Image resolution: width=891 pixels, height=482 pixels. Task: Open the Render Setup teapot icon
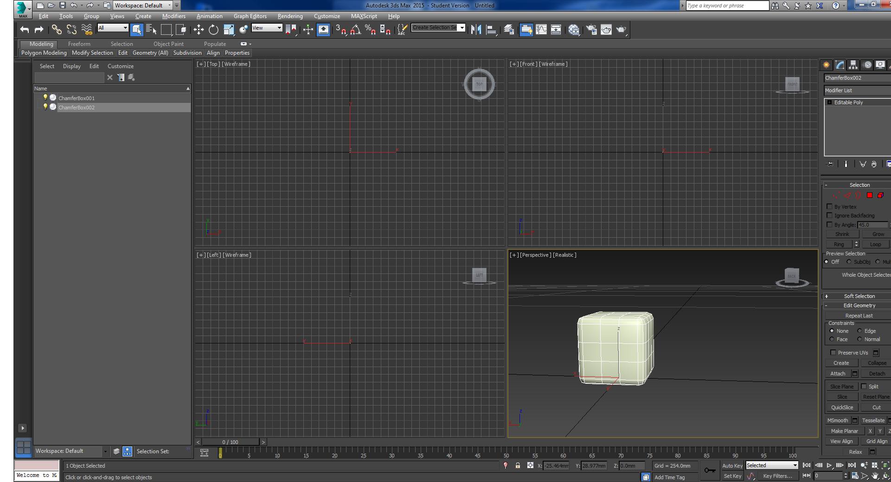pyautogui.click(x=591, y=30)
